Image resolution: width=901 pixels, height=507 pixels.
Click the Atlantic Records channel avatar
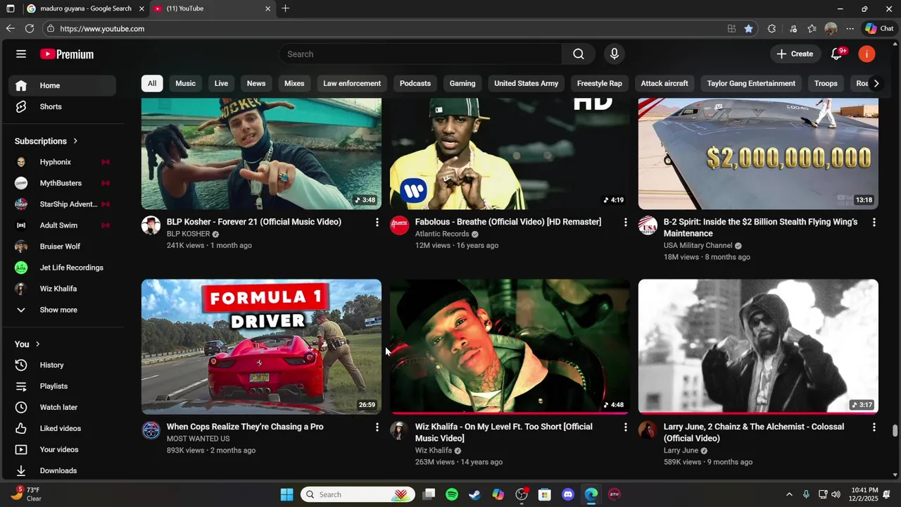(x=399, y=225)
